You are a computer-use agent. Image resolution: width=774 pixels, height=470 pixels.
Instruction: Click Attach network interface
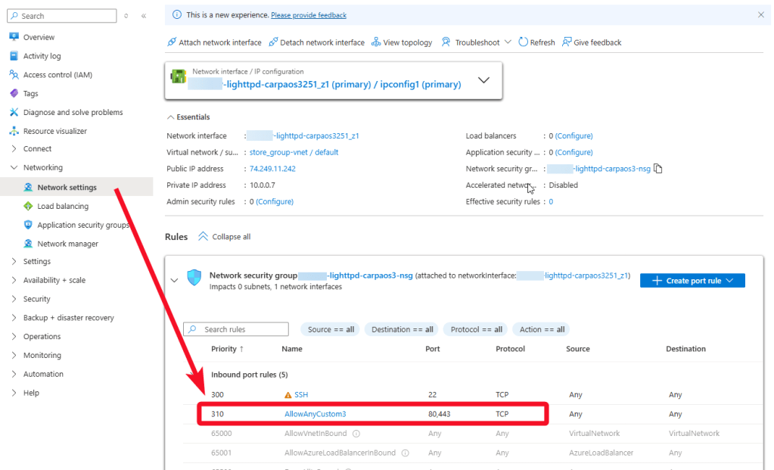click(213, 42)
